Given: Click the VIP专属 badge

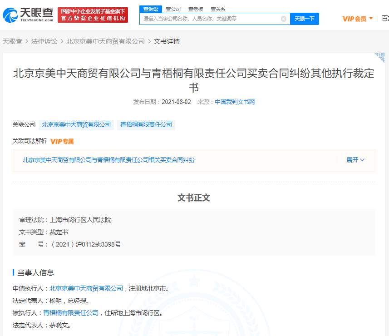Looking at the screenshot, I should 62,141.
